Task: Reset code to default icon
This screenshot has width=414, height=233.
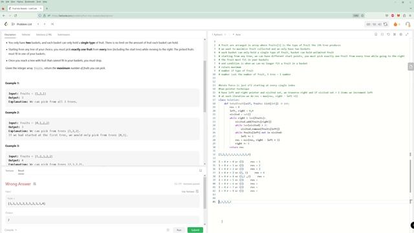Action: point(388,34)
